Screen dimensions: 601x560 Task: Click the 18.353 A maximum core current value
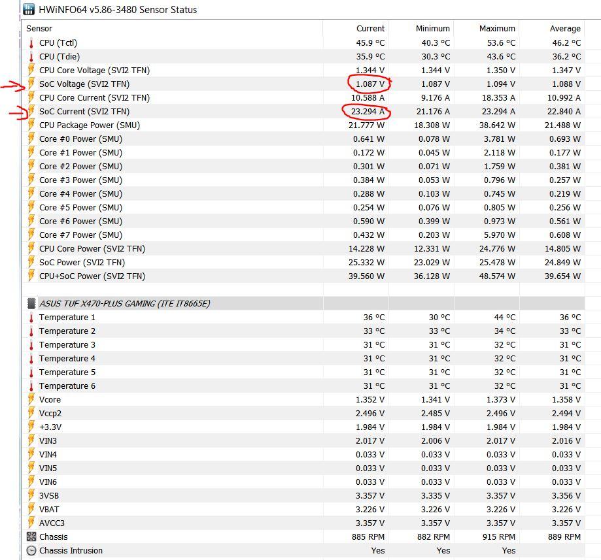pos(498,98)
